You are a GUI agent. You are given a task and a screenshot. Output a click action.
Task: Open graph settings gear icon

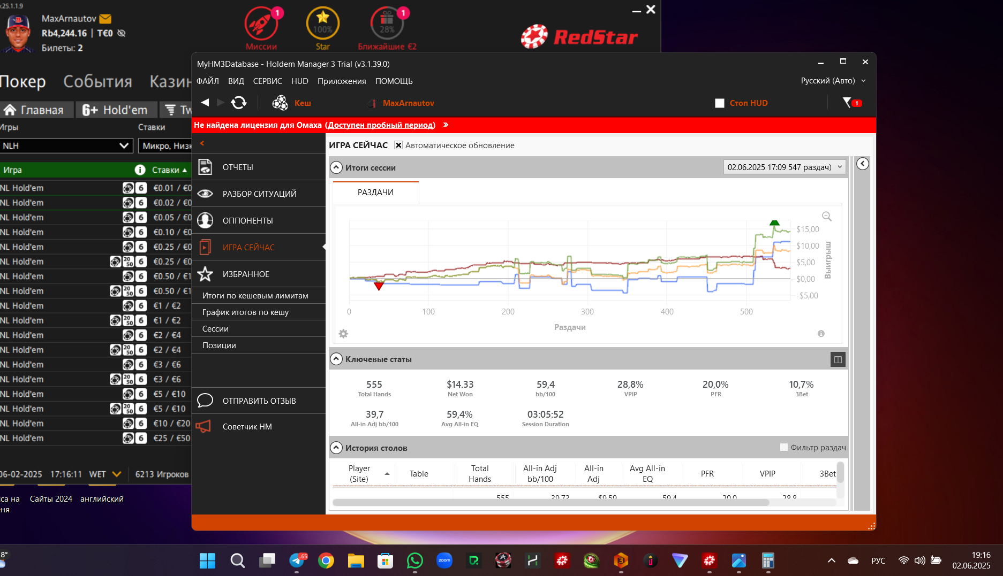click(343, 334)
